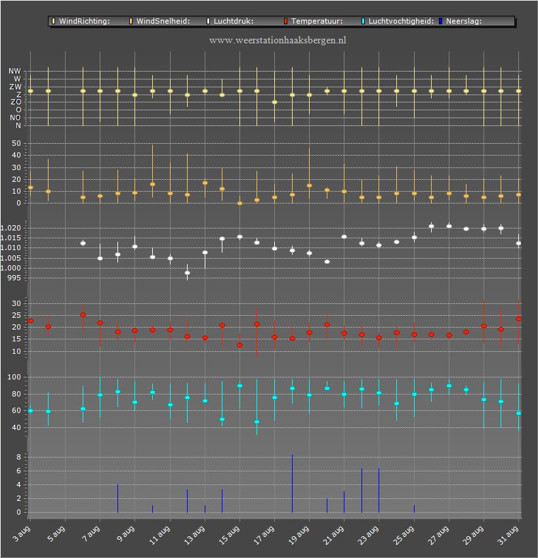Click the 5 aug date label
Image resolution: width=538 pixels, height=558 pixels.
[56, 534]
